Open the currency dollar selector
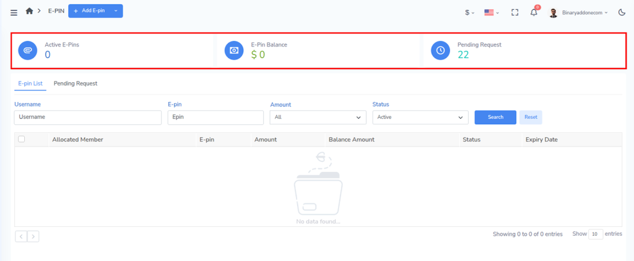Viewport: 634px width, 261px height. (469, 12)
